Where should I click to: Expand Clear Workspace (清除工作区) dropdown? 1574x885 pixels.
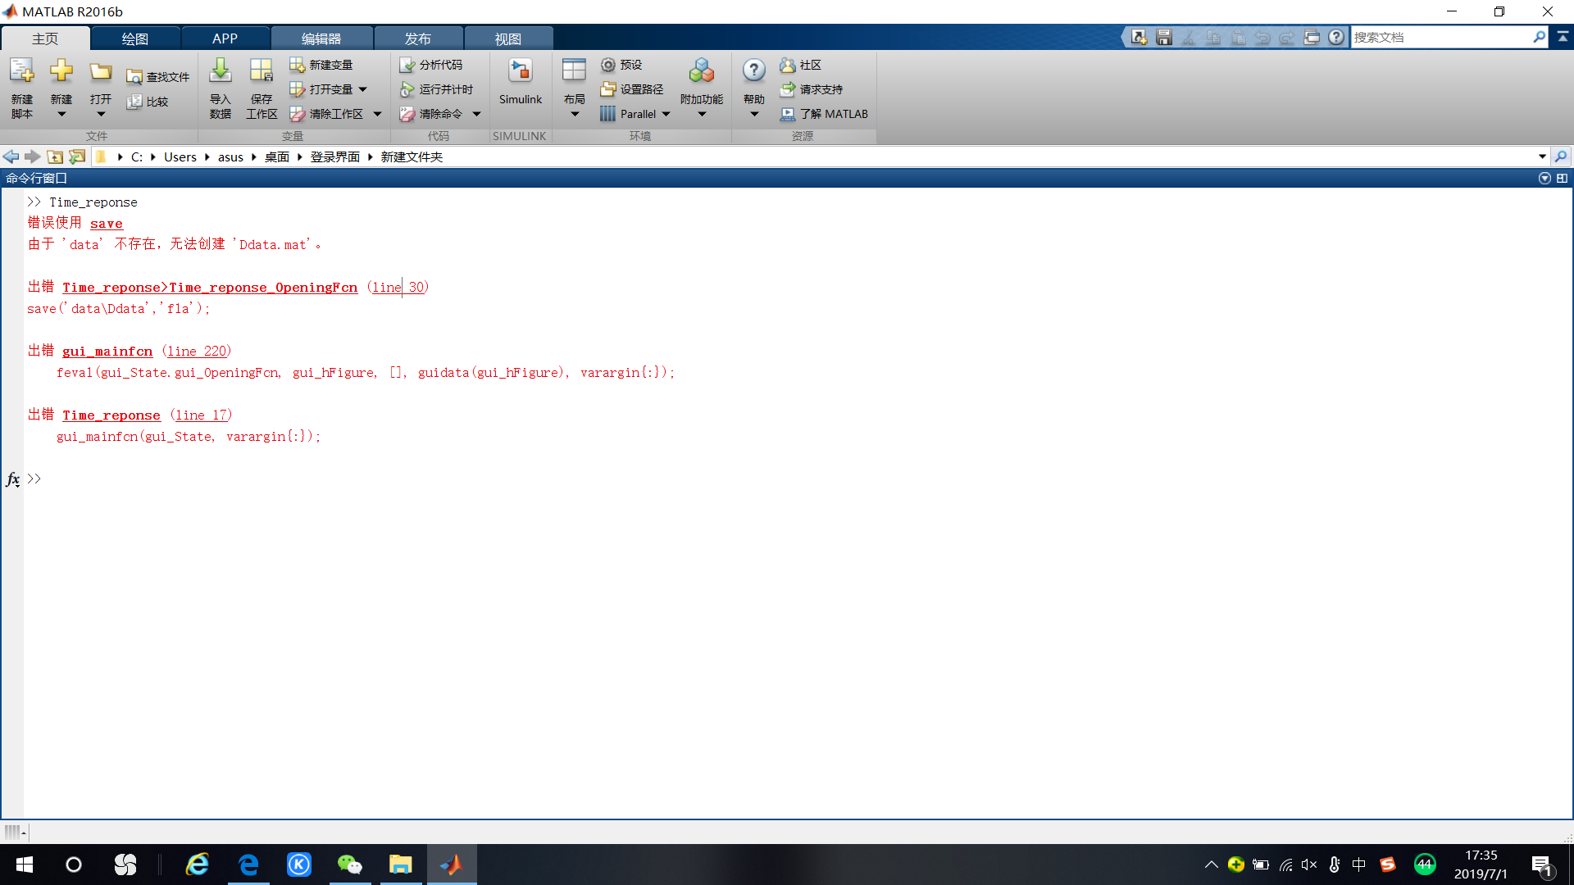point(378,114)
